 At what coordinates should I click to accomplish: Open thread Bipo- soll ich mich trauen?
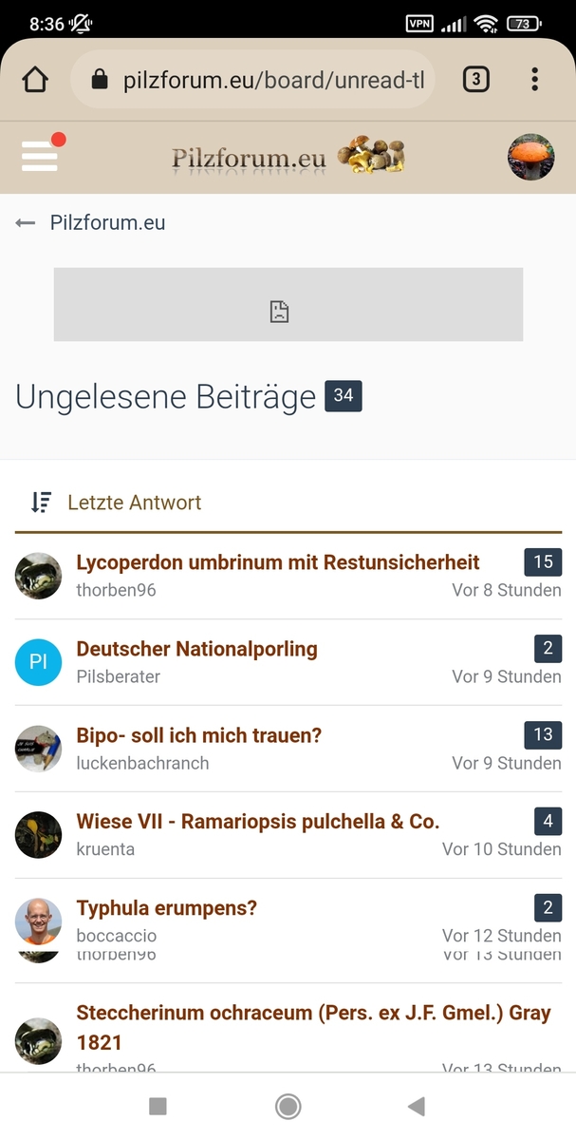199,735
